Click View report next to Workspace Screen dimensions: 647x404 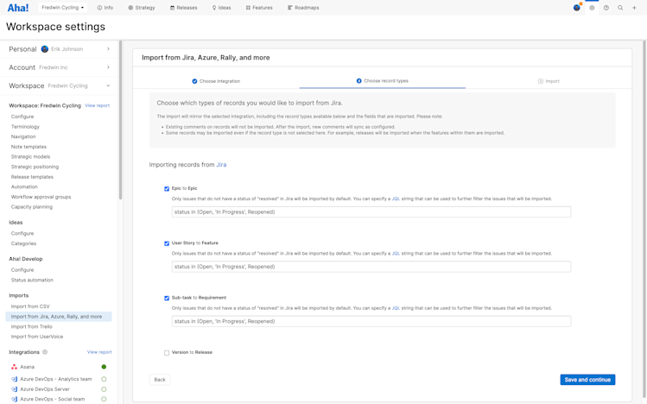98,105
